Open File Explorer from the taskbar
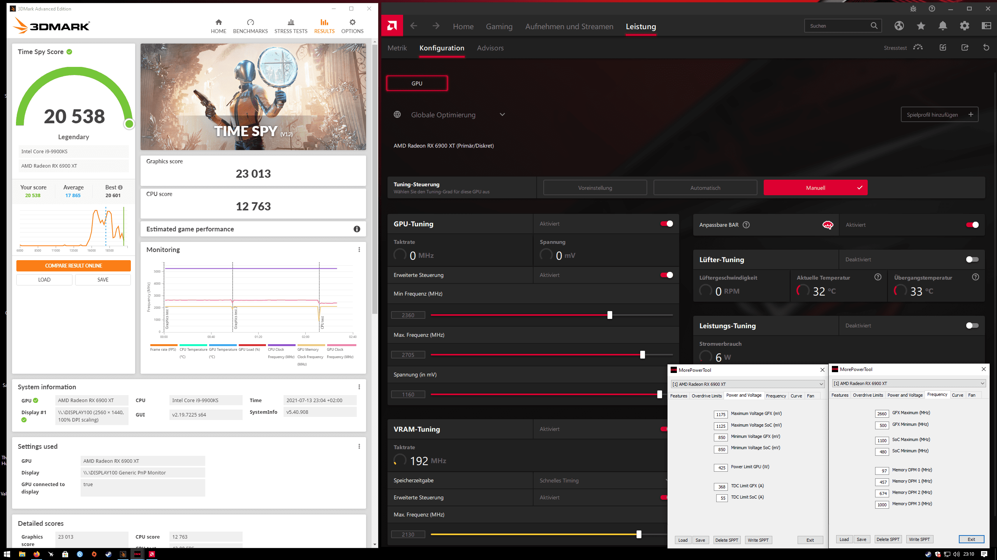The width and height of the screenshot is (997, 560). 22,554
